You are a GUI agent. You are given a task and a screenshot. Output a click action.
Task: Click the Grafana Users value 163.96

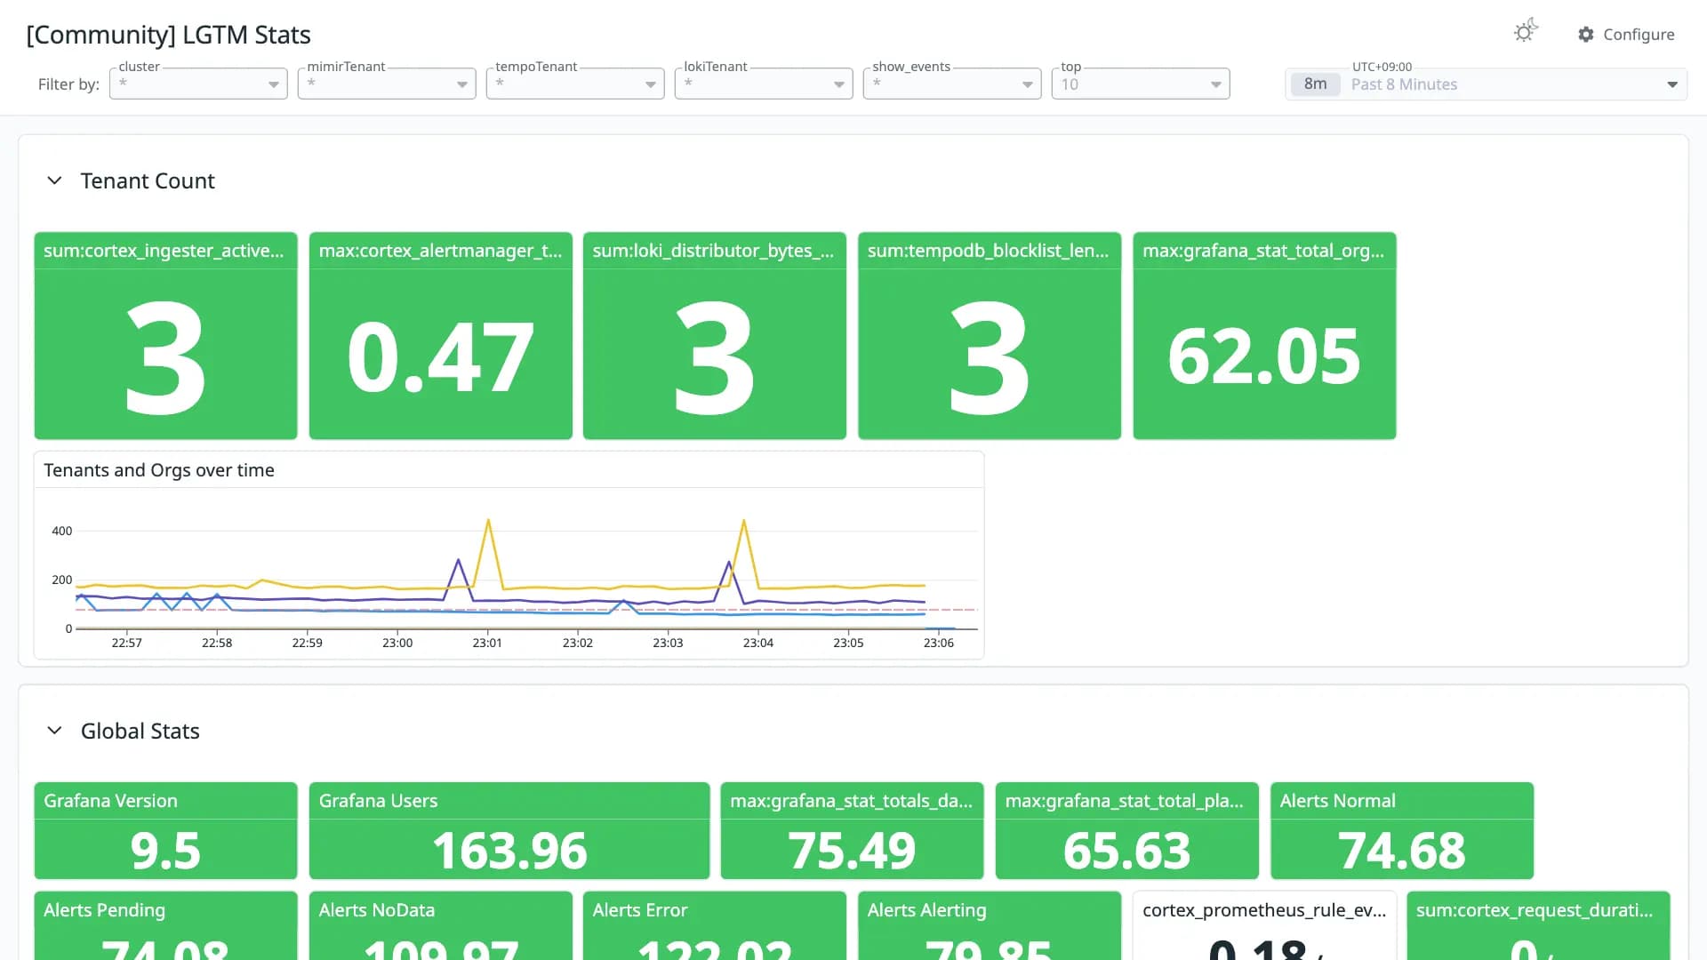pos(509,851)
